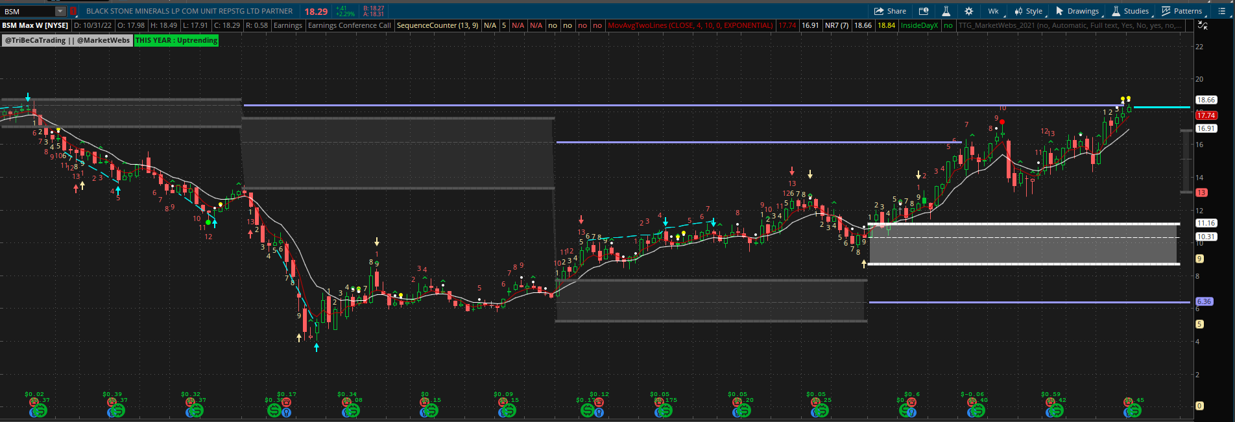Viewport: 1235px width, 422px height.
Task: Select the Earnings study label
Action: coord(288,25)
